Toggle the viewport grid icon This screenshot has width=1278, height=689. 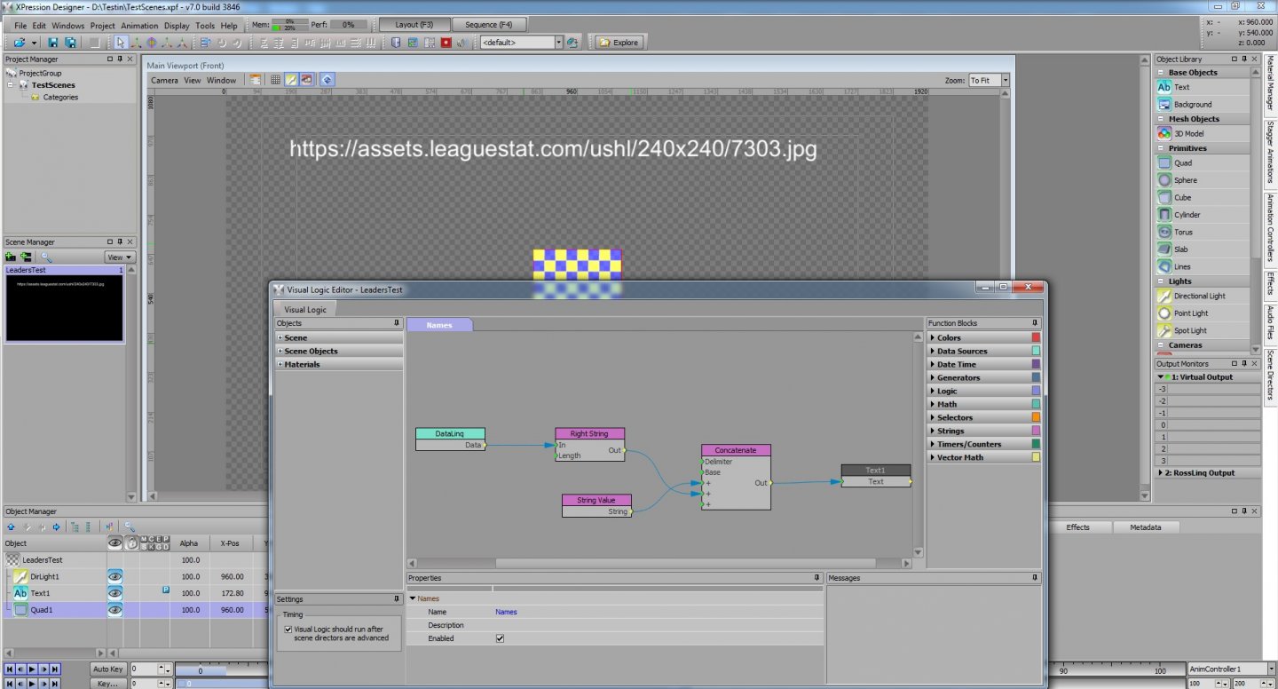(x=275, y=80)
